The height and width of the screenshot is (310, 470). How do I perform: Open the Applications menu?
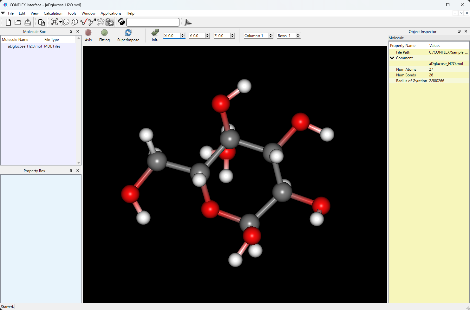pyautogui.click(x=111, y=13)
